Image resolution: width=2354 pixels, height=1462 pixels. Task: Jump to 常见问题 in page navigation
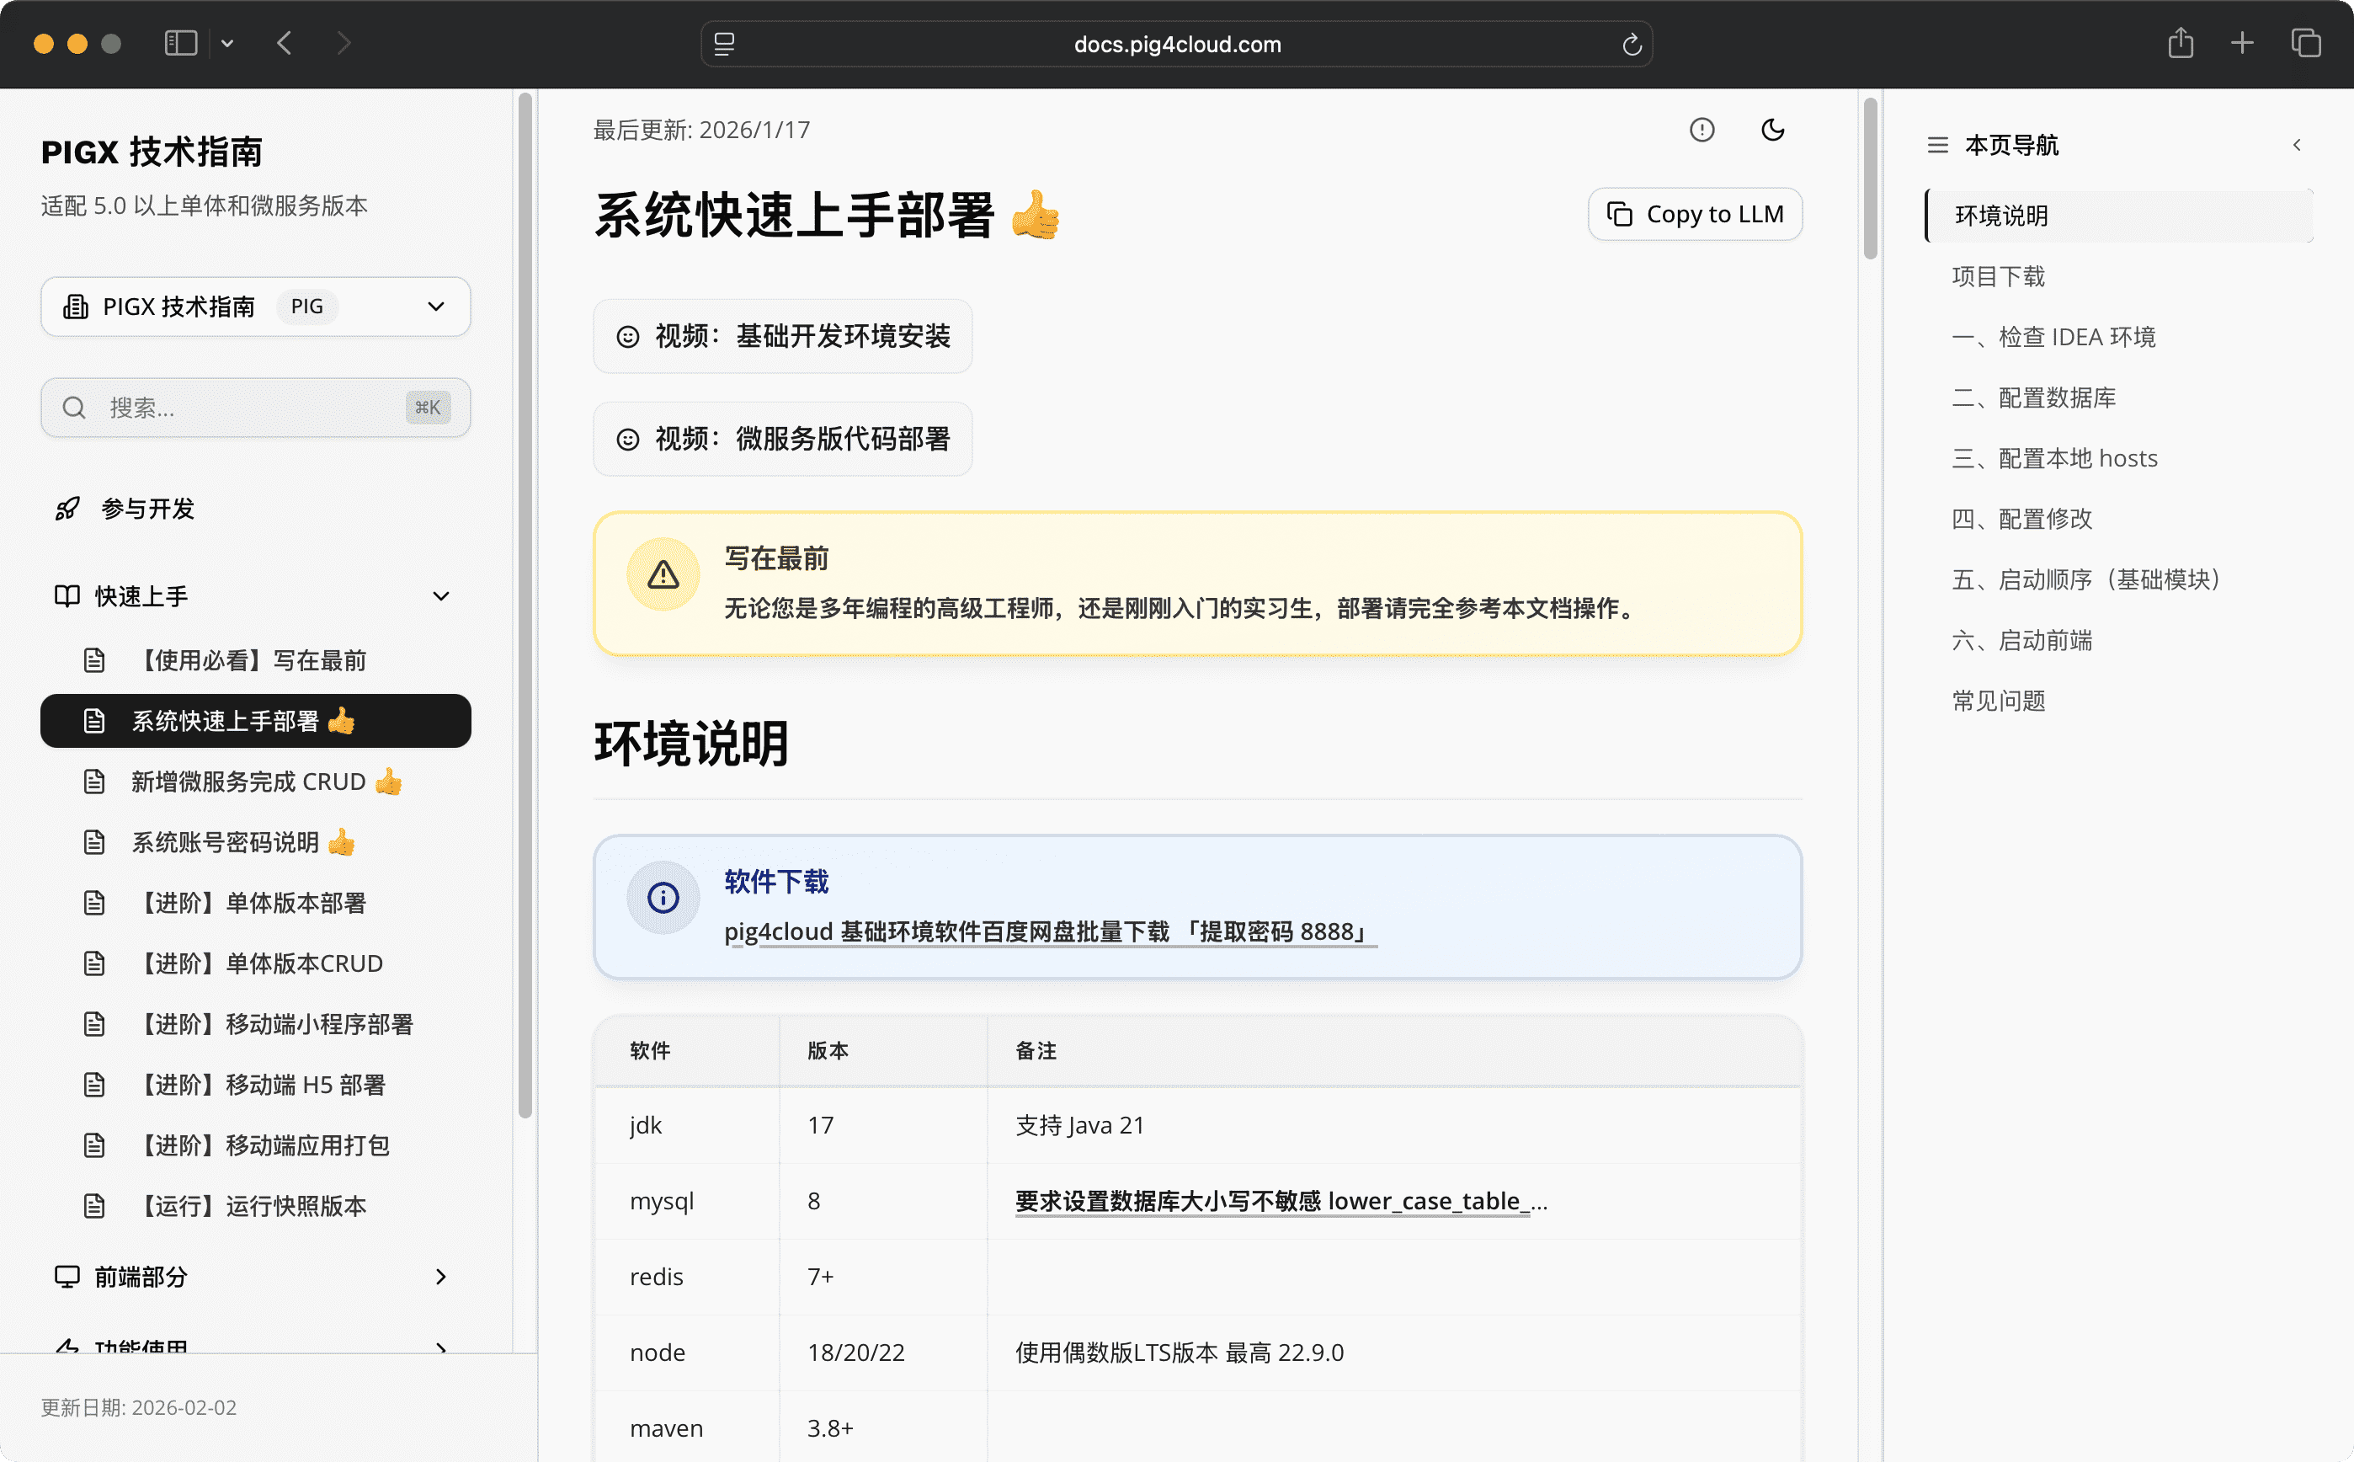point(1999,700)
